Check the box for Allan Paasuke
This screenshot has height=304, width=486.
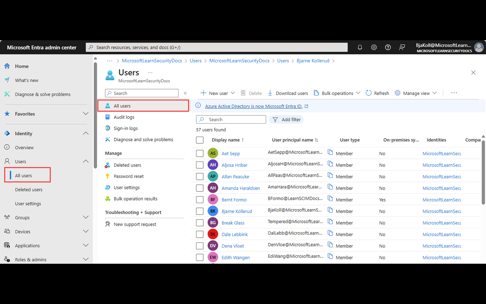pyautogui.click(x=200, y=177)
